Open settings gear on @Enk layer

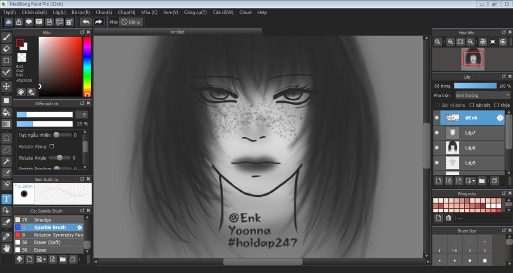point(500,118)
